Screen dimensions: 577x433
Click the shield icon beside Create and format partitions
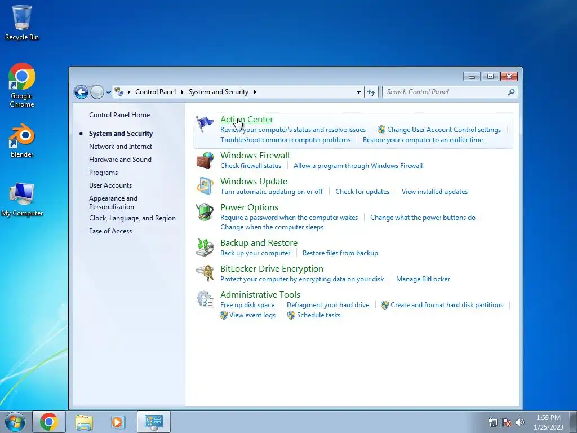pyautogui.click(x=384, y=305)
